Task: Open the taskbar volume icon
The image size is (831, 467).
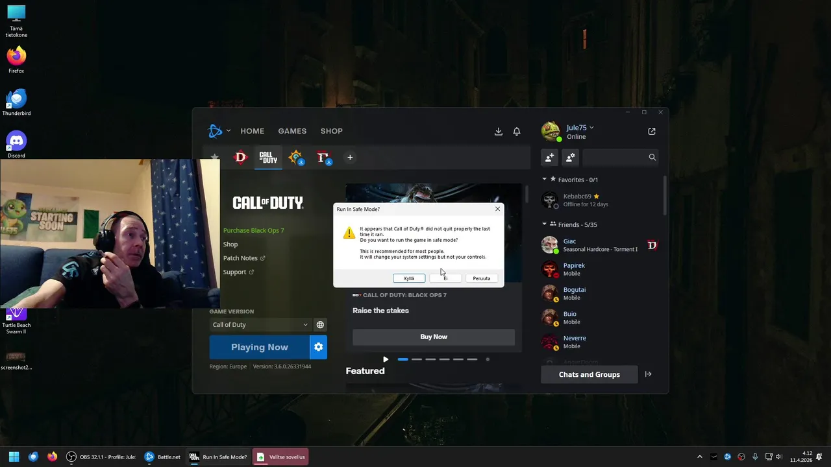Action: (x=778, y=457)
